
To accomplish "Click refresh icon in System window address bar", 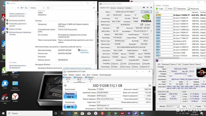I will point(48,8).
